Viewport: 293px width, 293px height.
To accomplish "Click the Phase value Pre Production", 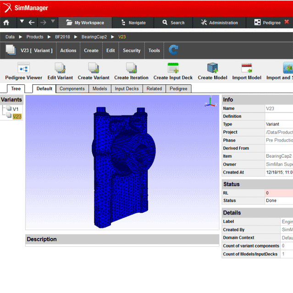I will [279, 140].
